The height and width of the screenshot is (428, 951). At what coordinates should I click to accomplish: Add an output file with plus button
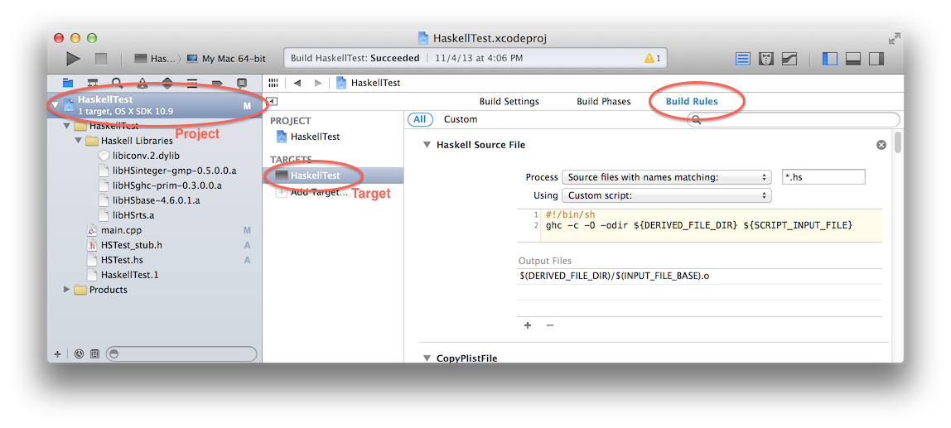528,325
